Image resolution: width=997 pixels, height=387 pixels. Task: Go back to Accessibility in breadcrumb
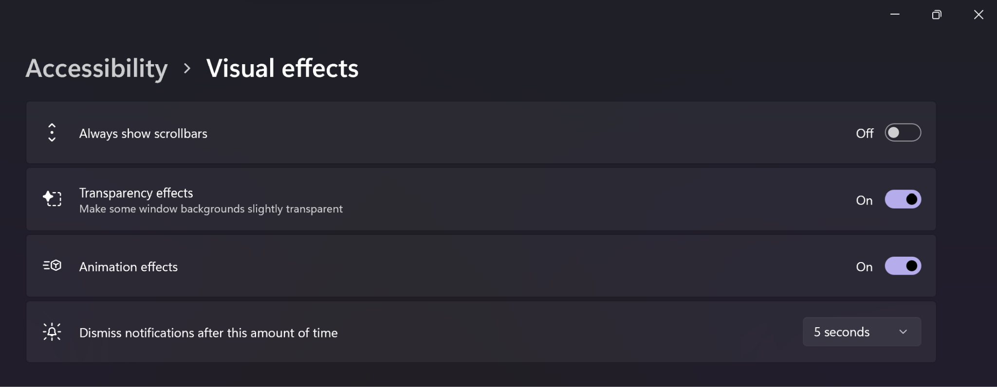96,69
